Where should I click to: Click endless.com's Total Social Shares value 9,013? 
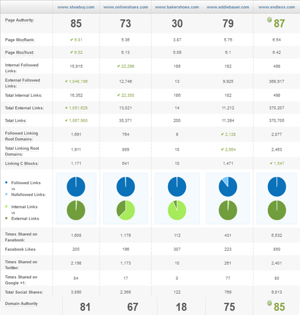coord(277,292)
